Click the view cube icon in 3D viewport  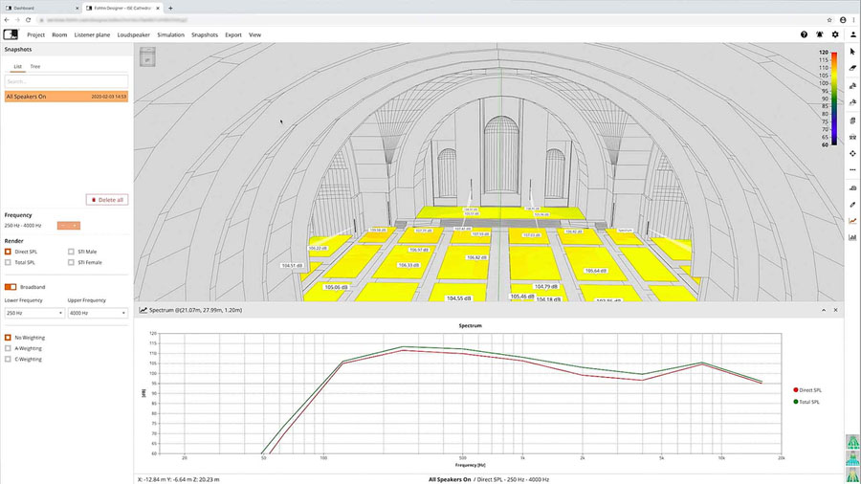147,57
